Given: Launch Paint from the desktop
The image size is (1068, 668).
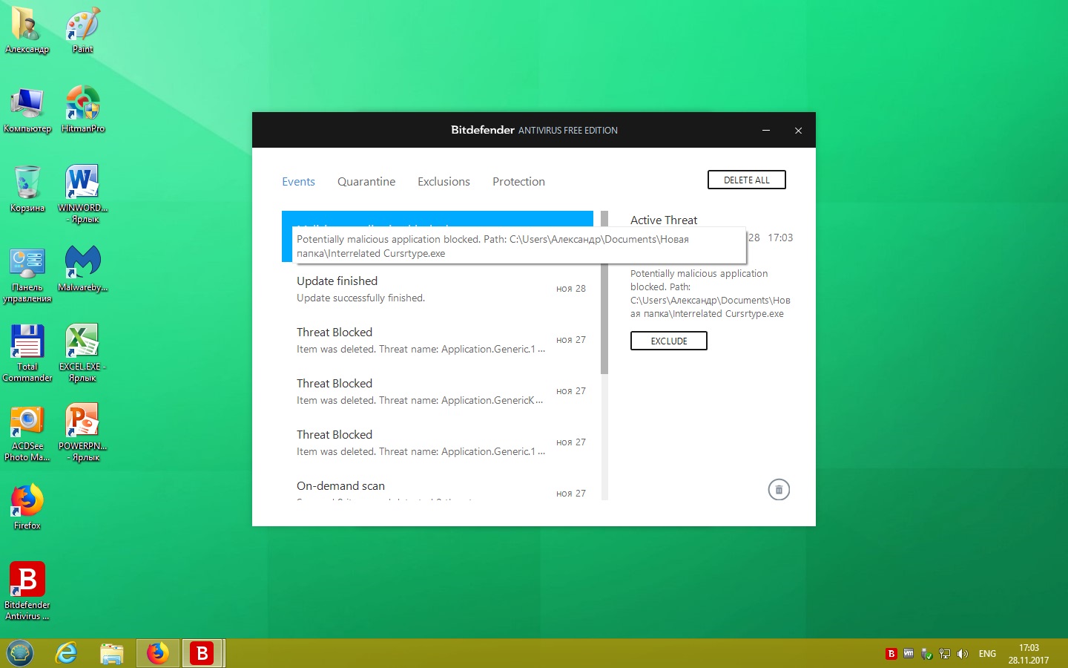Looking at the screenshot, I should pos(82,30).
